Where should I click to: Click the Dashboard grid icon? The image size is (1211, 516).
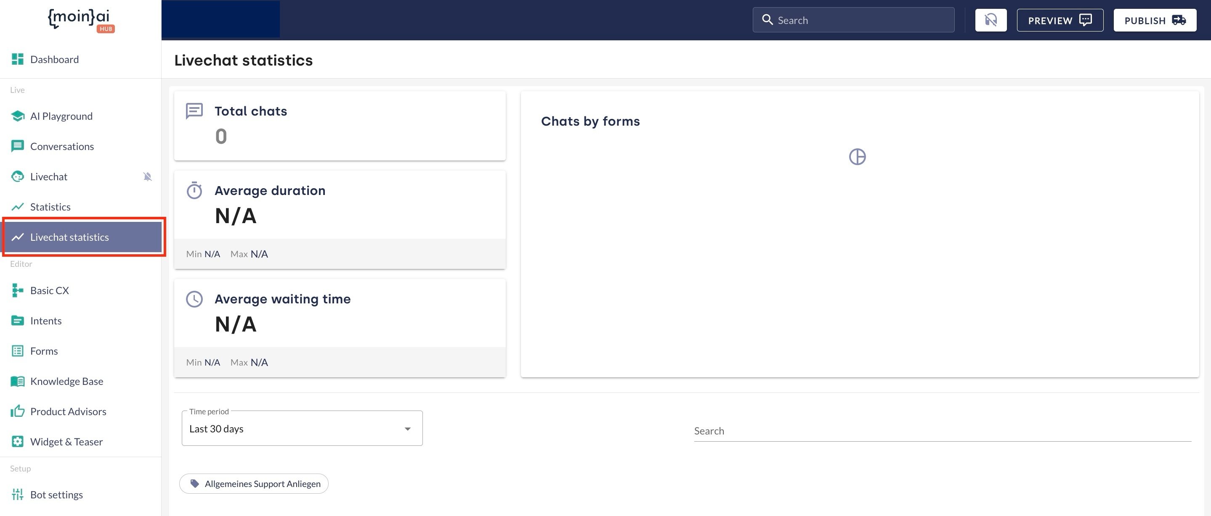[x=17, y=59]
